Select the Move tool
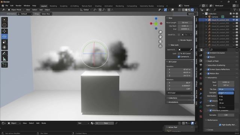 point(4,31)
